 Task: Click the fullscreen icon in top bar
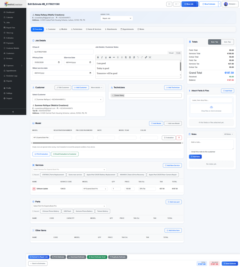pyautogui.click(x=169, y=4)
